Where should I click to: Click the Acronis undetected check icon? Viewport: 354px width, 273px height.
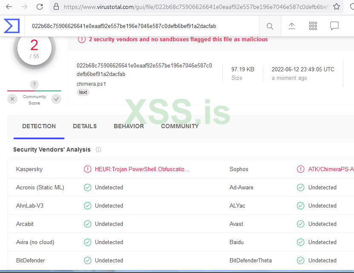click(x=88, y=187)
